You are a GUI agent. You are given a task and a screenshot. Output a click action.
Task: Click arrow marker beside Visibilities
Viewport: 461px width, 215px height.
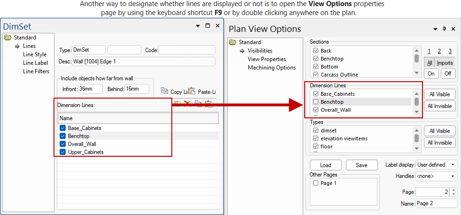(242, 51)
